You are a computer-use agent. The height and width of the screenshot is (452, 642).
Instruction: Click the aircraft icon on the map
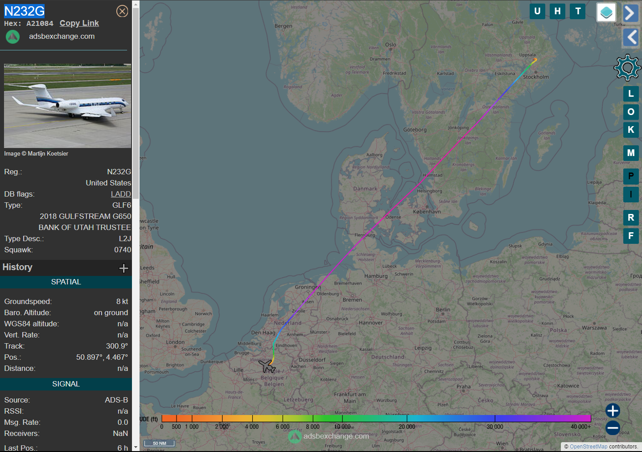tap(267, 366)
